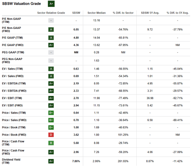
Task: Click the B grade badge for Price / Cash Flow (TTM)
Action: click(x=51, y=143)
